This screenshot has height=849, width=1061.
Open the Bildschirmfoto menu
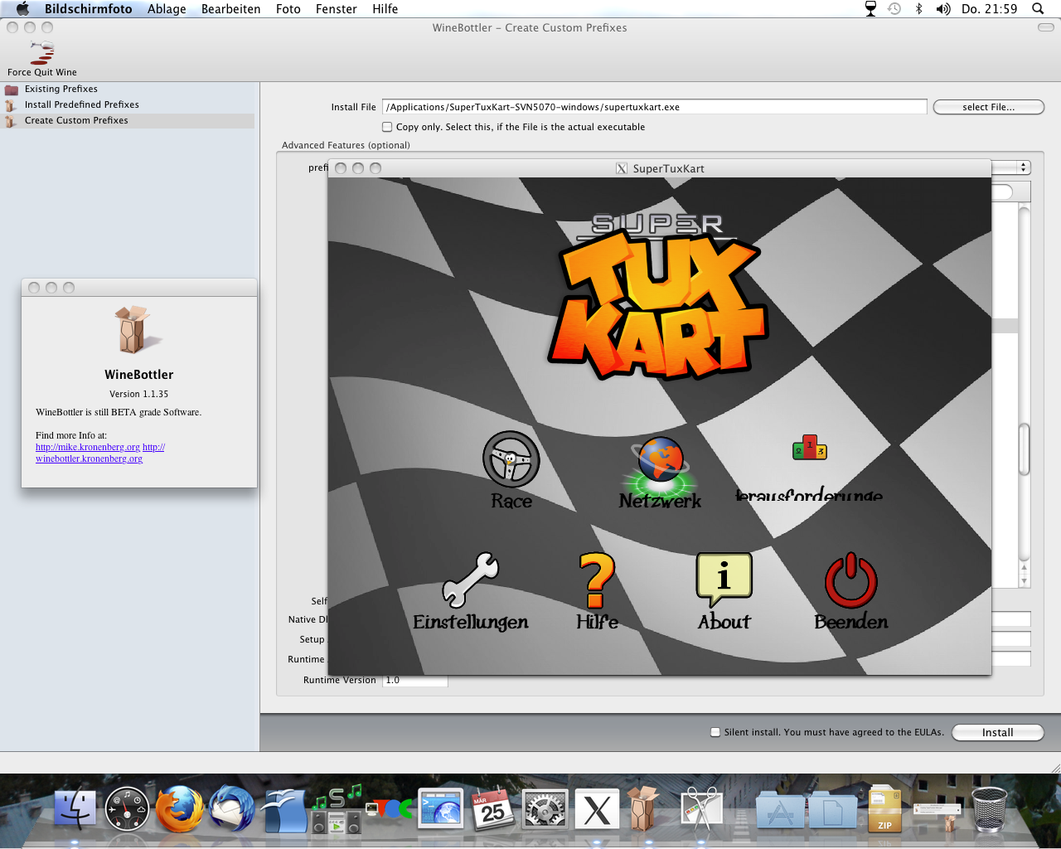coord(88,8)
